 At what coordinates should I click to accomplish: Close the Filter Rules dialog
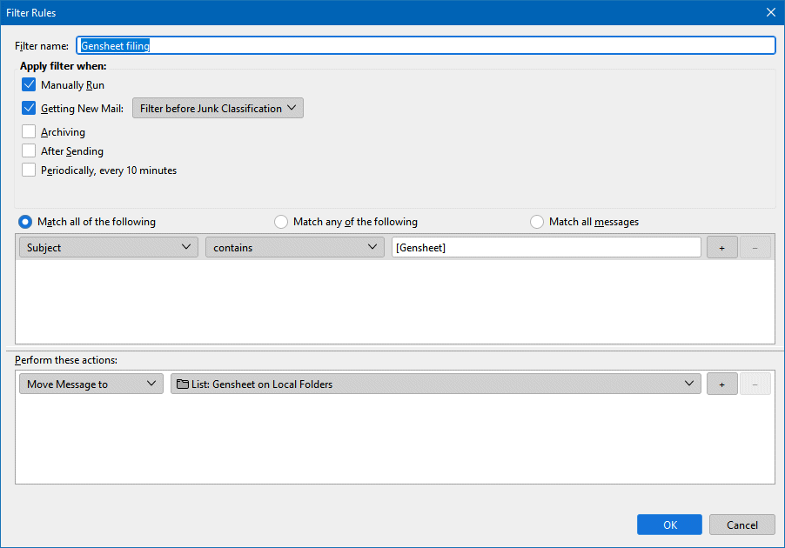771,12
